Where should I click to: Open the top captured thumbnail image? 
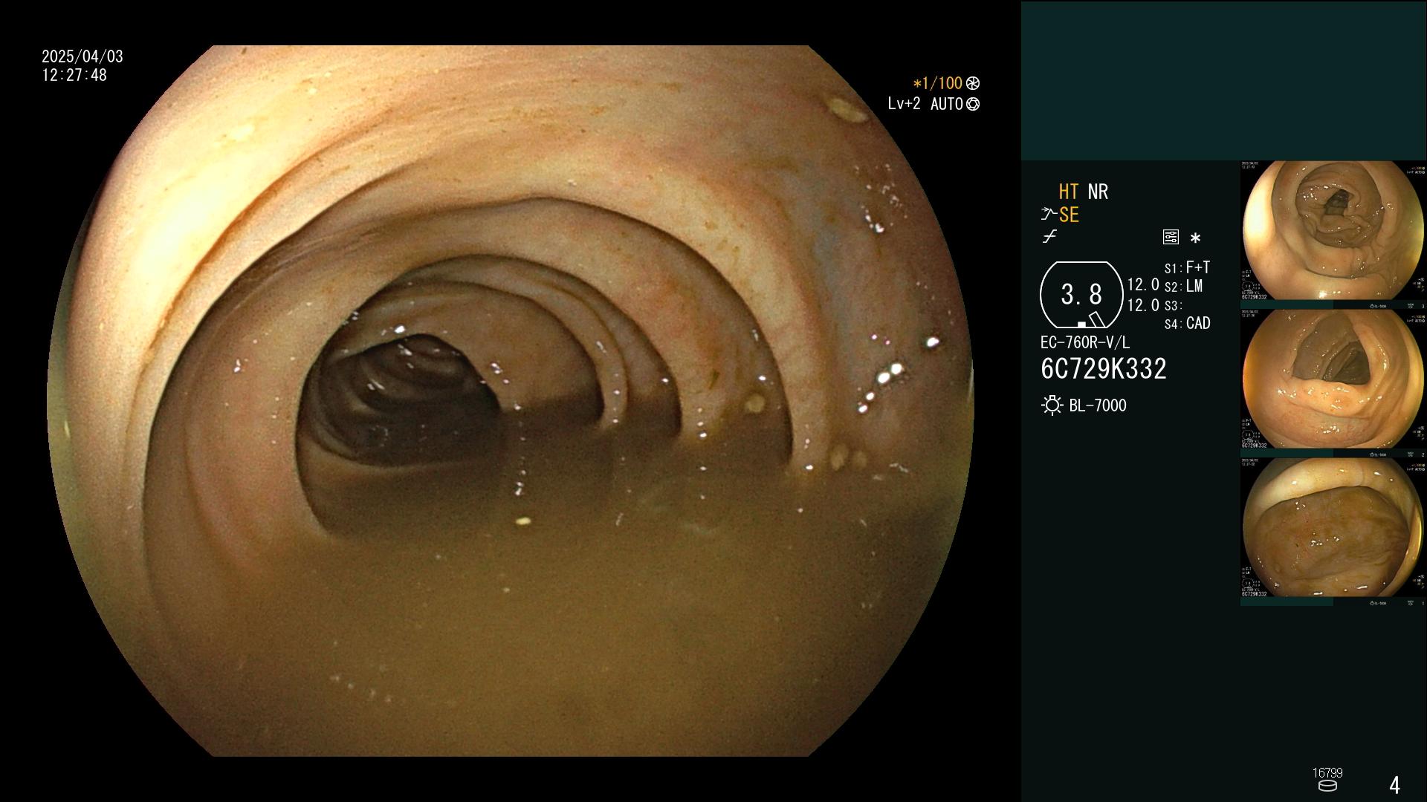(1333, 235)
